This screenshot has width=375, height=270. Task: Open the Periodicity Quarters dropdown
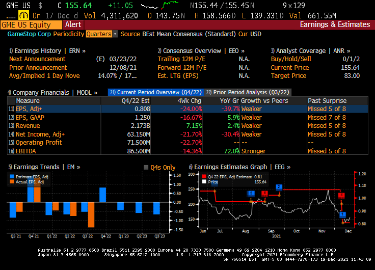[x=101, y=34]
